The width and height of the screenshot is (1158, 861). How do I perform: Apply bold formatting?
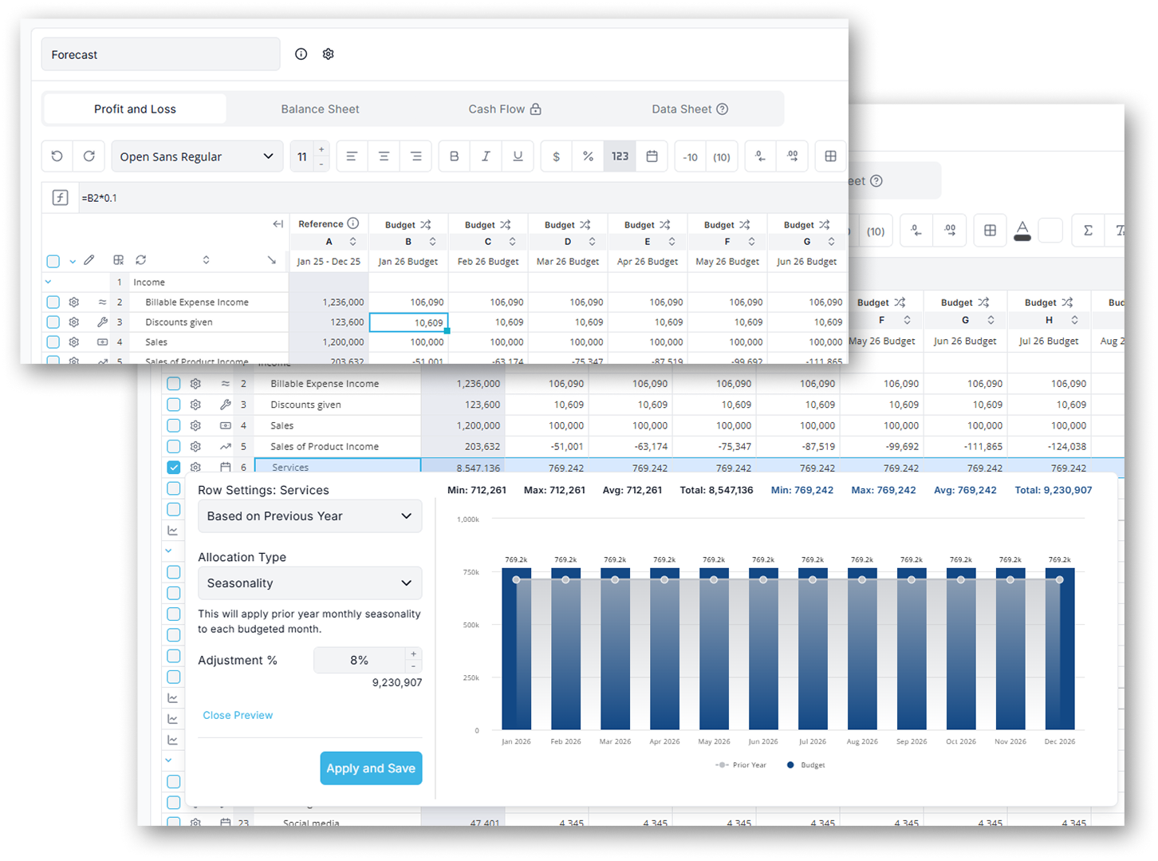coord(454,156)
